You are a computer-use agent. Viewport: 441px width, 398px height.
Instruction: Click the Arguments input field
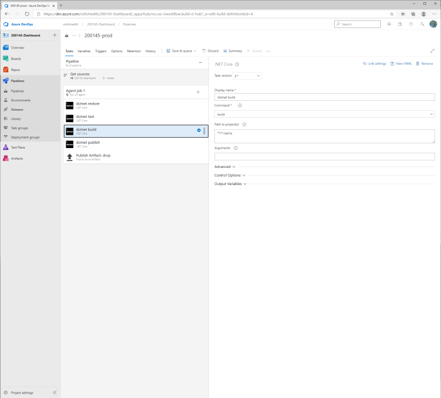pos(325,156)
